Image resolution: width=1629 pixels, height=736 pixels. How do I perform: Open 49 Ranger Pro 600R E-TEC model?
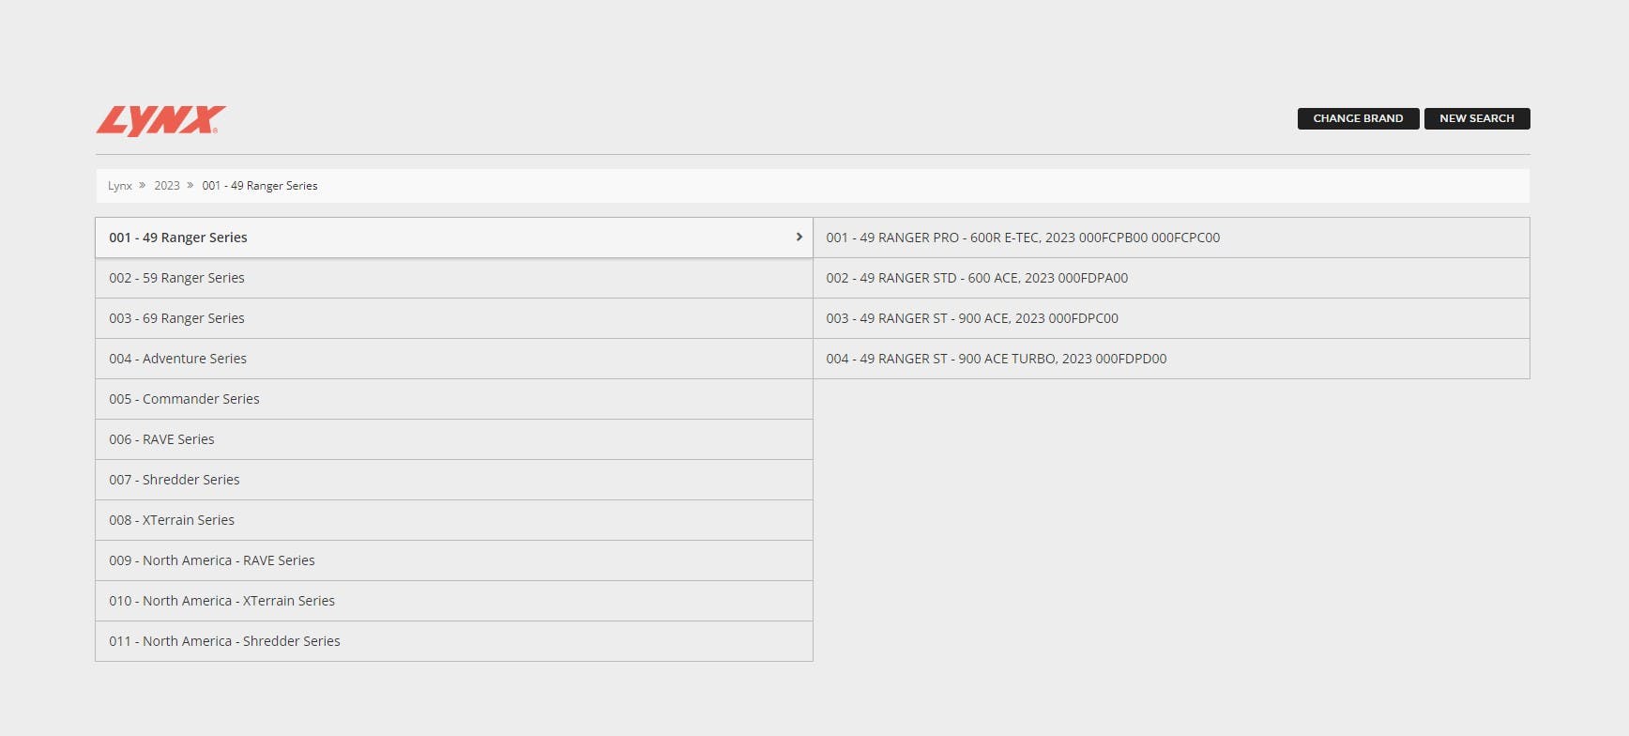pyautogui.click(x=1023, y=238)
